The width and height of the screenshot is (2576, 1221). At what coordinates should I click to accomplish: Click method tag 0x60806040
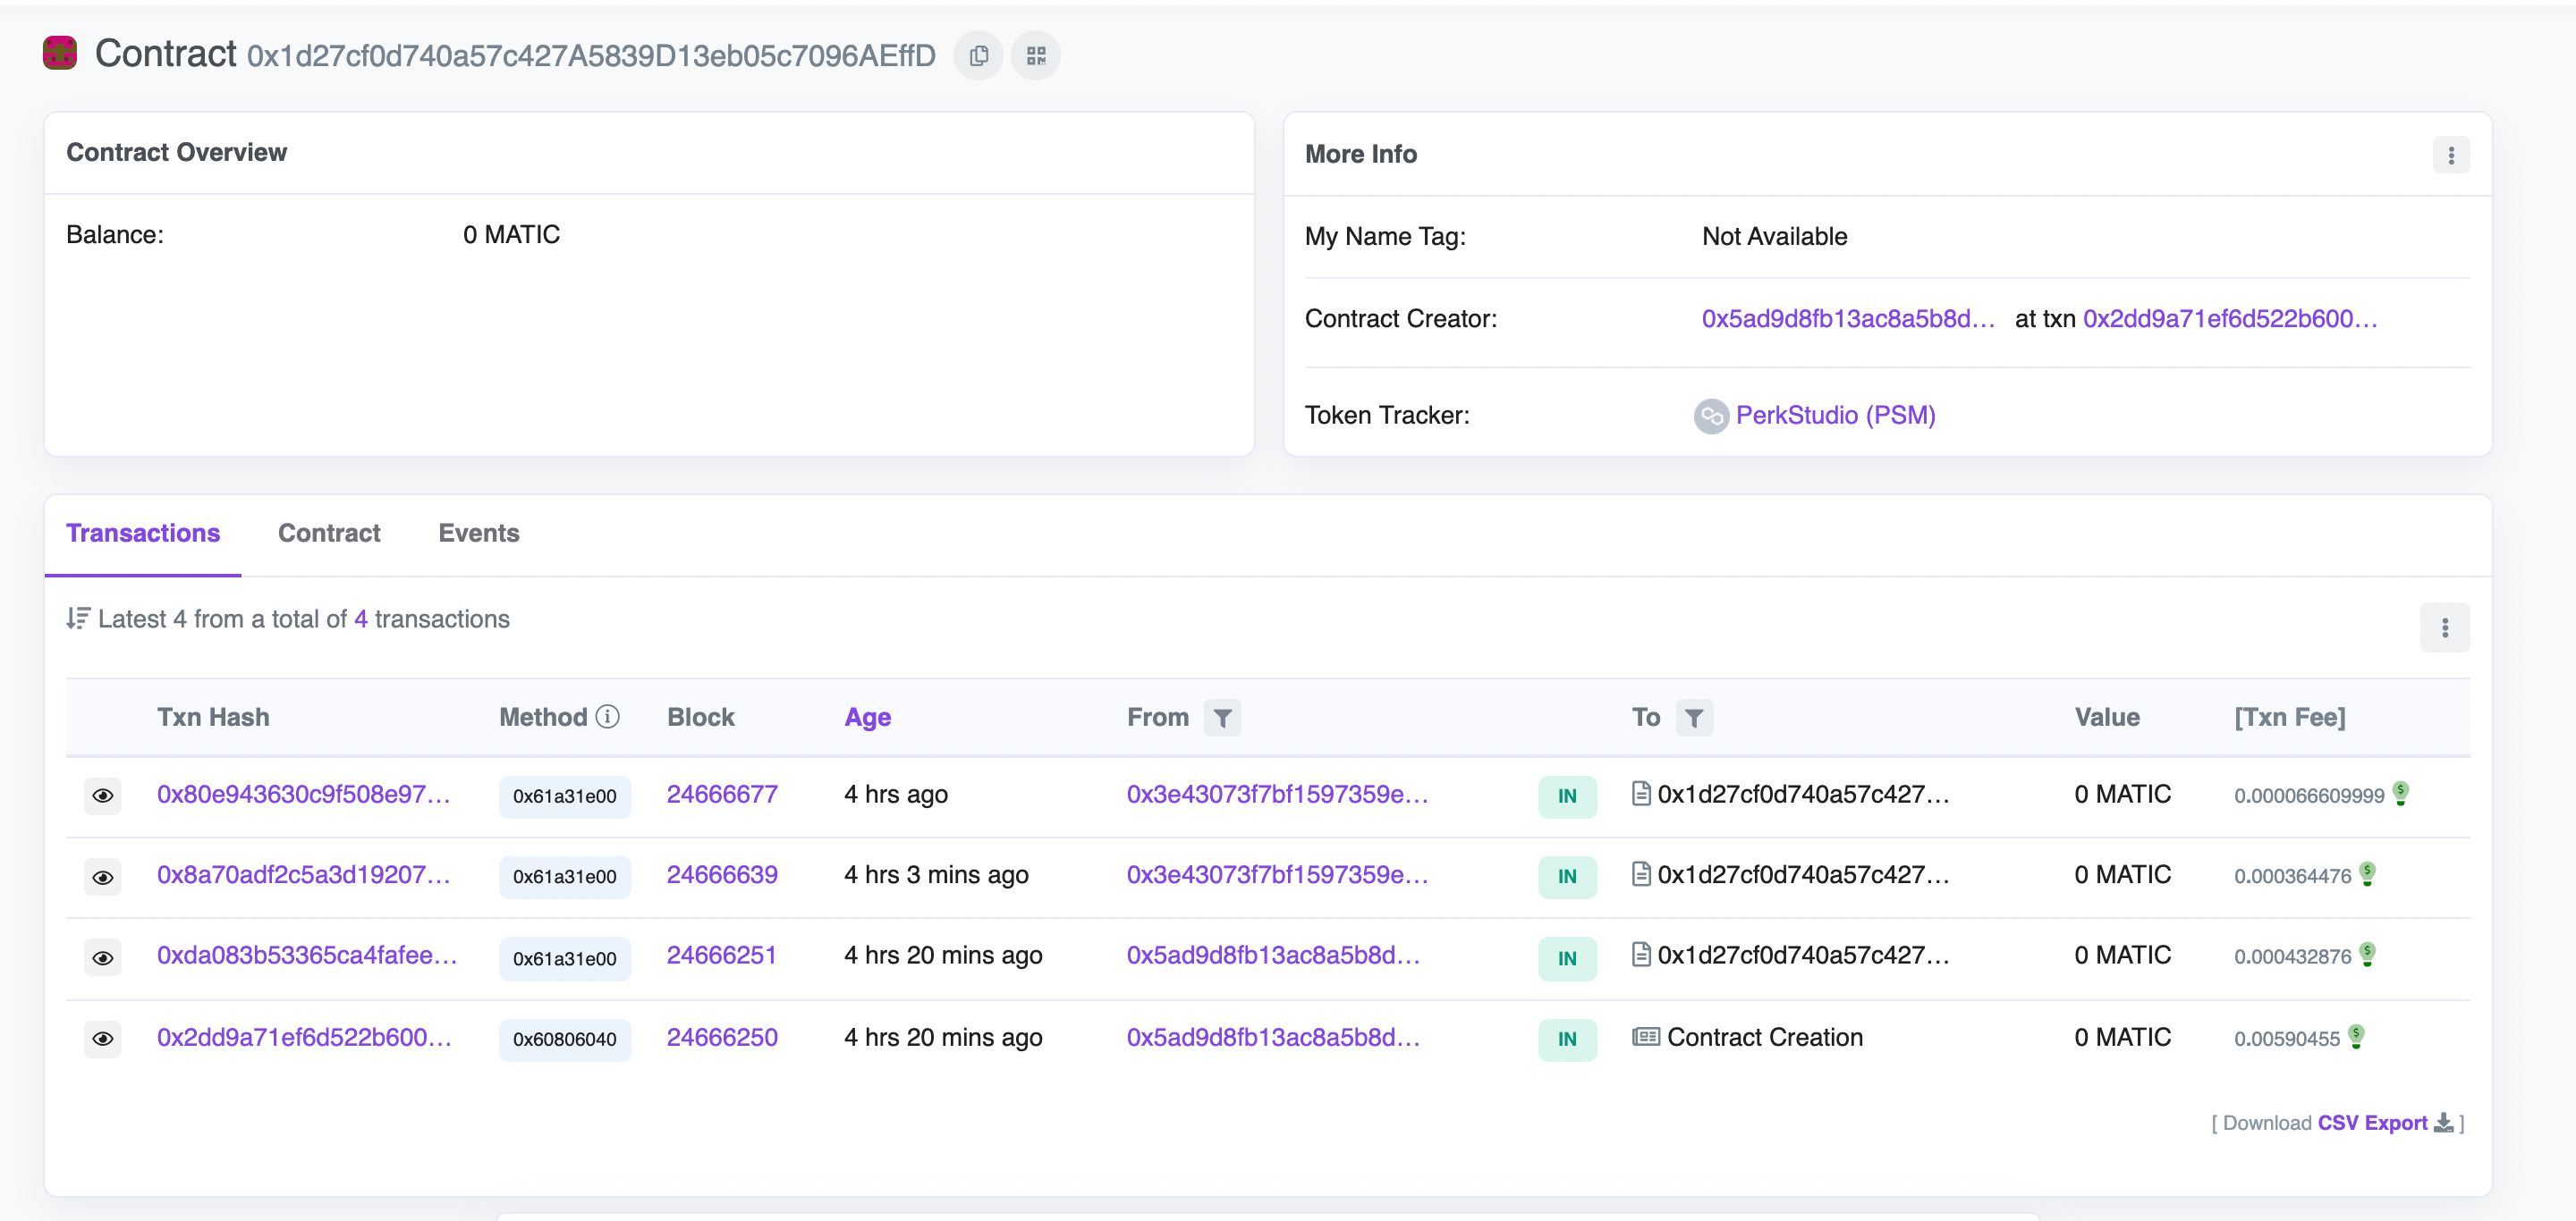(565, 1040)
